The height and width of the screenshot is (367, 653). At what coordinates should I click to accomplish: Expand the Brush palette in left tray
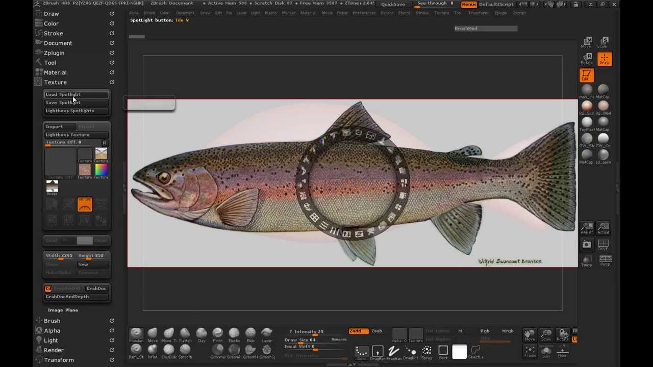pyautogui.click(x=52, y=321)
